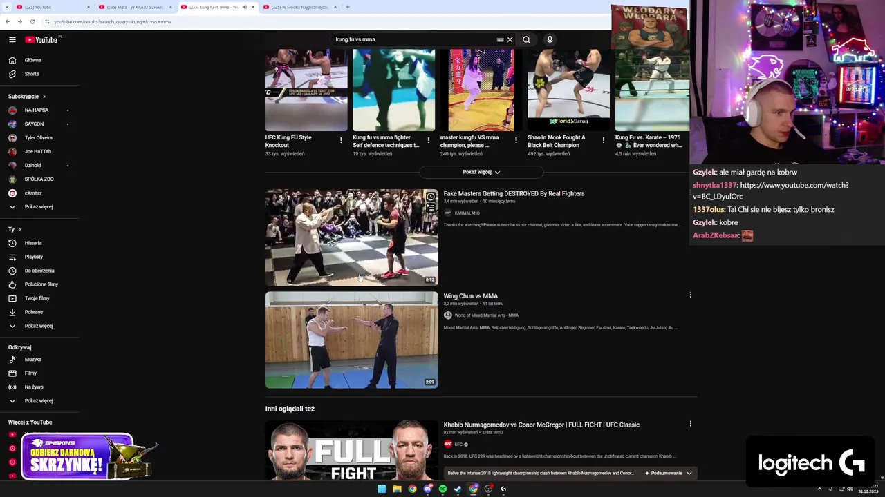Open Windows Start menu on taskbar
Screen dimensions: 885x497
pyautogui.click(x=382, y=489)
